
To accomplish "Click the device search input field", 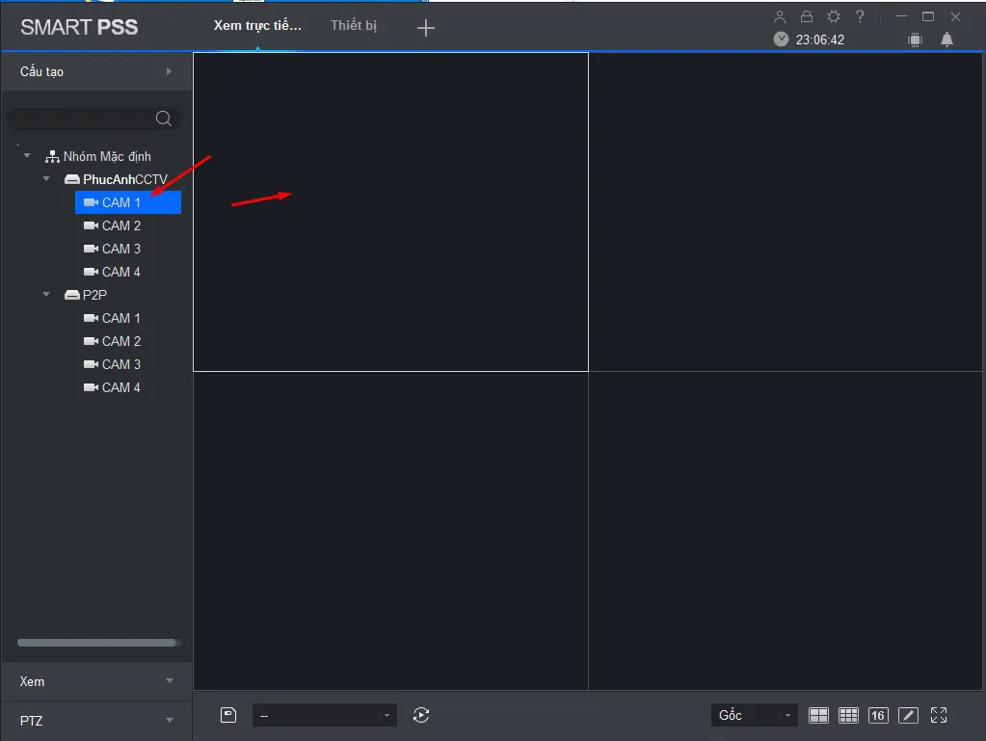I will [x=82, y=119].
